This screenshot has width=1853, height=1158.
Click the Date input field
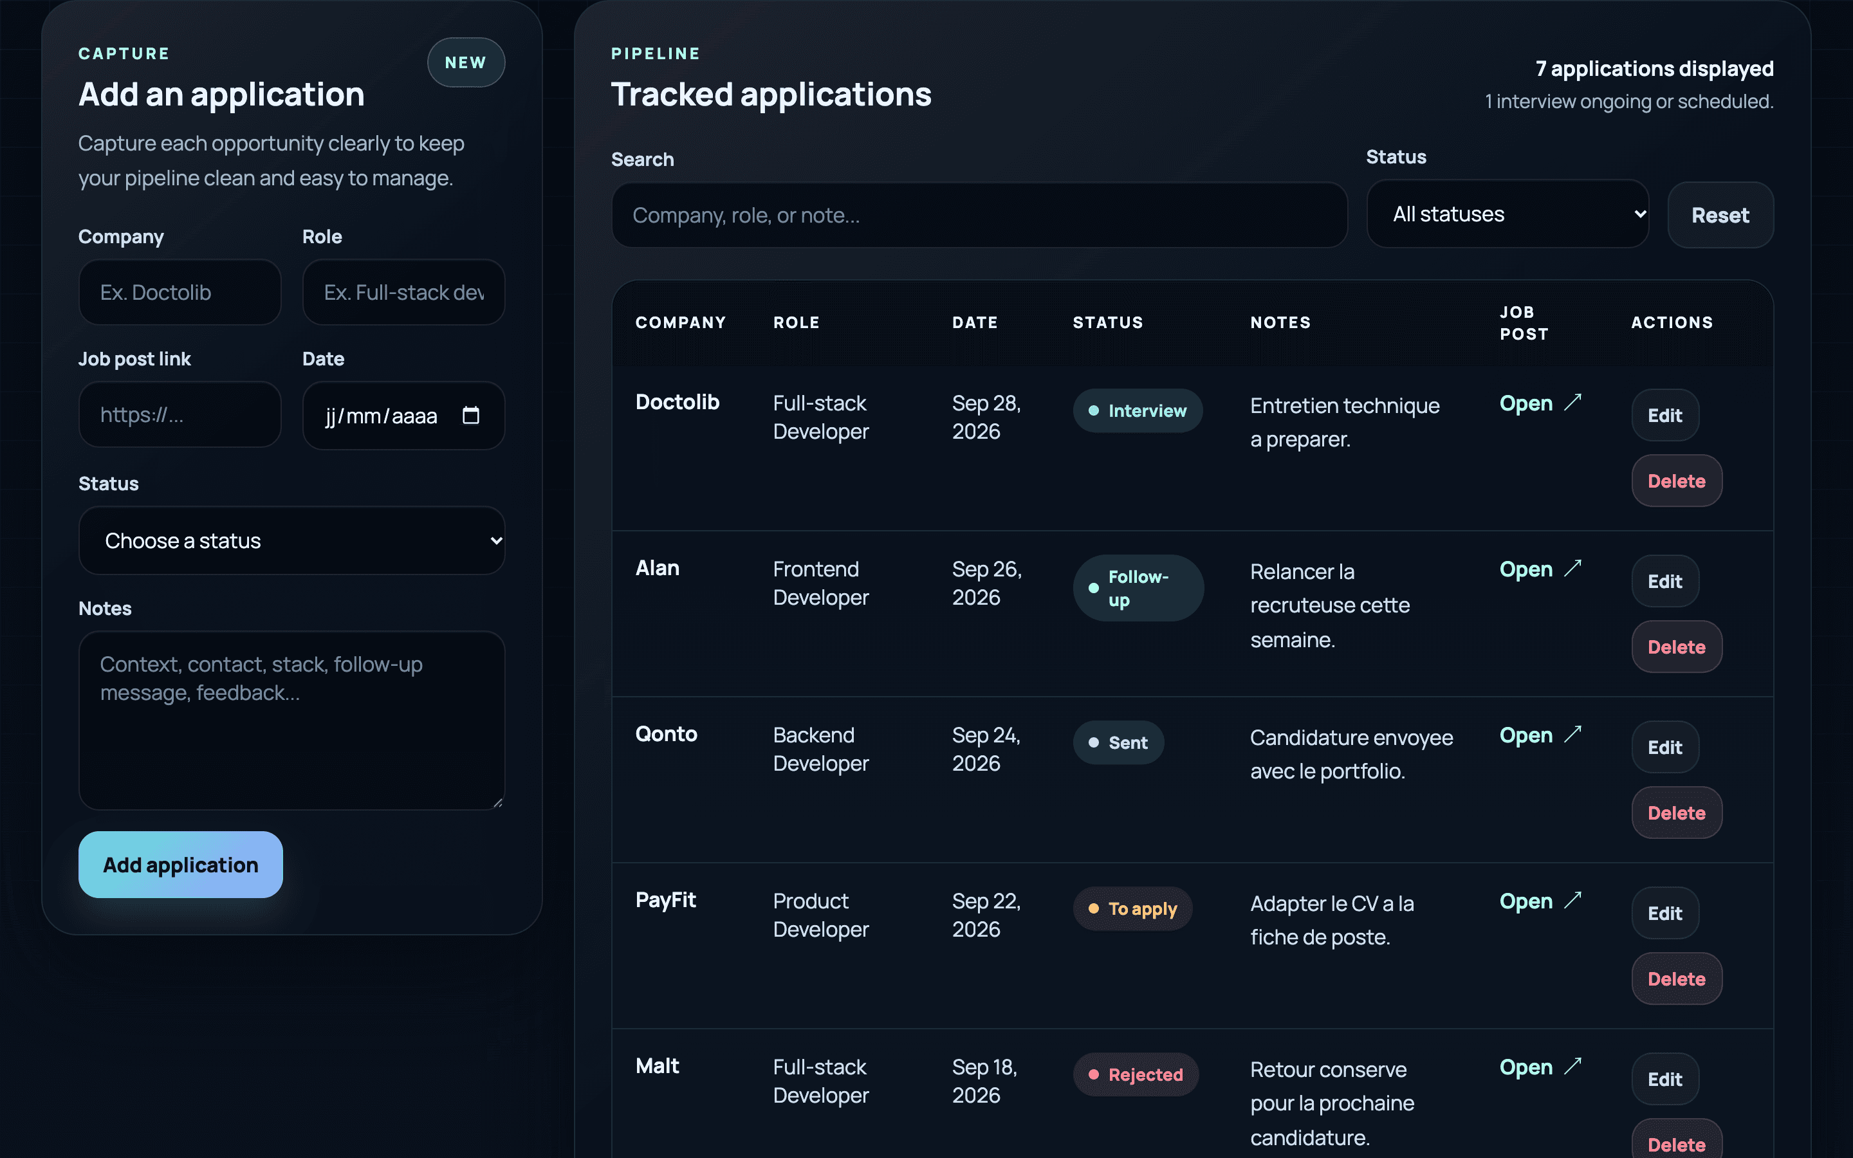[403, 415]
